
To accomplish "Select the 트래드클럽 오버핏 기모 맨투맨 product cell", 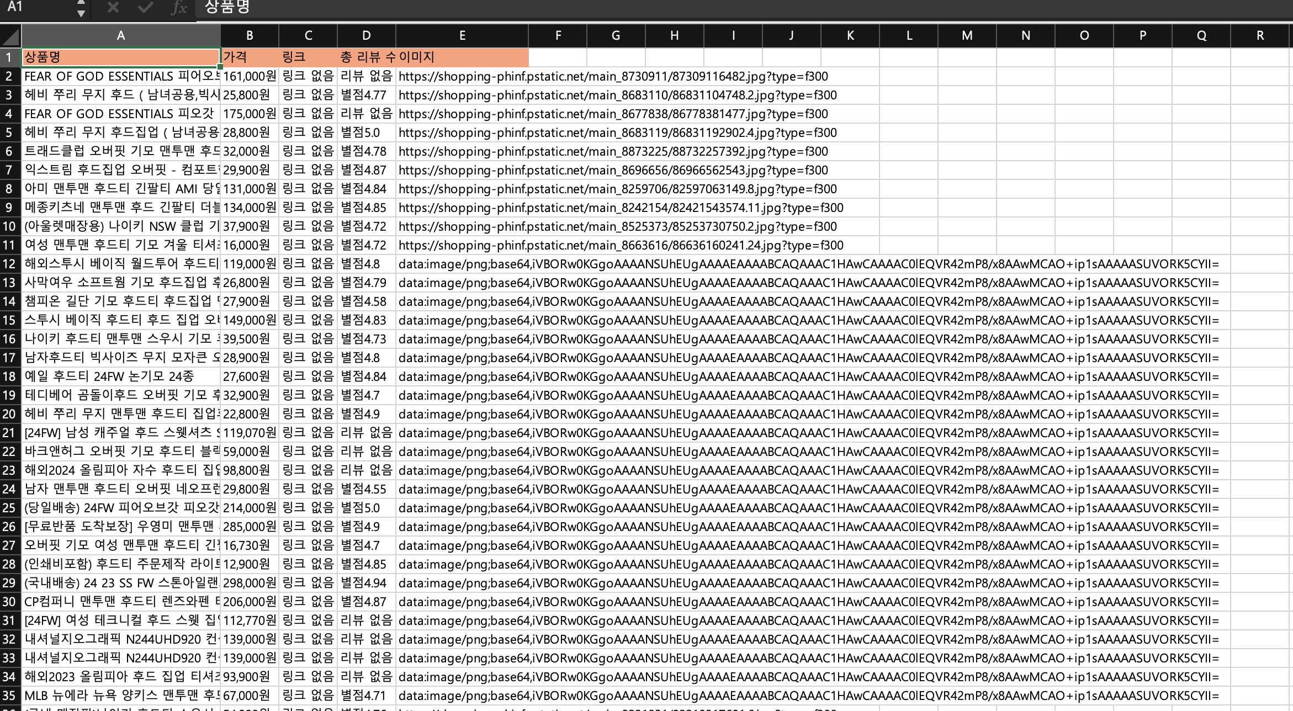I will 121,151.
